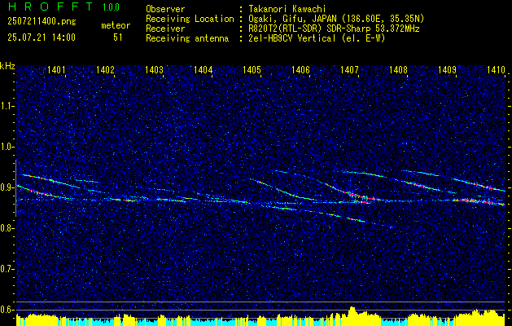The height and width of the screenshot is (326, 512).
Task: Click the 1410 time axis marker
Action: (496, 69)
